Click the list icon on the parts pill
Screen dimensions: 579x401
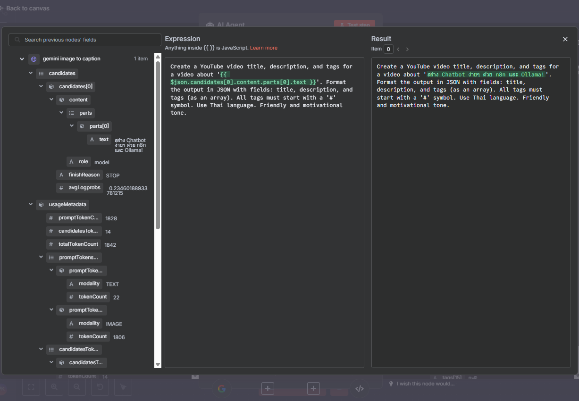pos(71,113)
